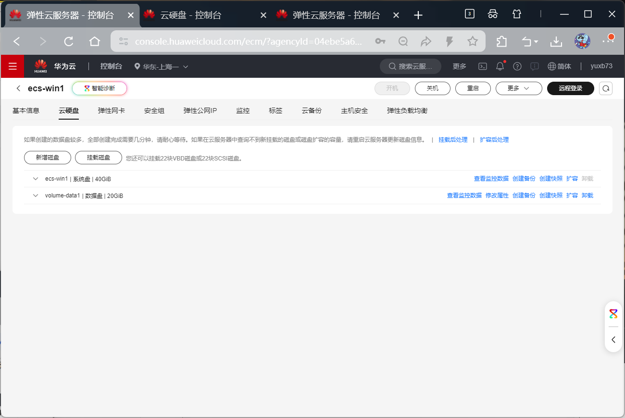
Task: Switch to the 监控 tab
Action: [x=243, y=111]
